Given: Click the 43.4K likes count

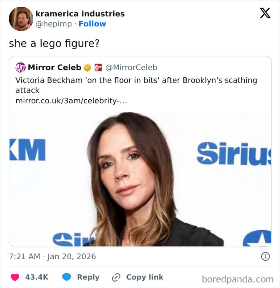Looking at the screenshot, I should coord(37,277).
